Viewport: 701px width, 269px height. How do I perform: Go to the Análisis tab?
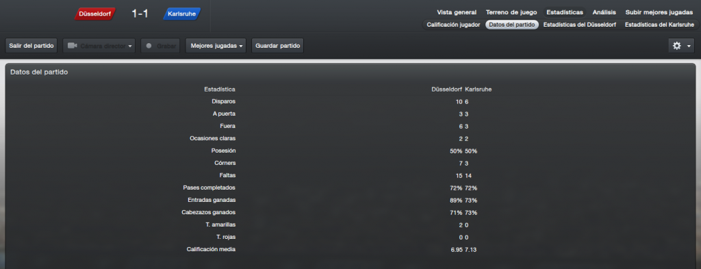click(x=604, y=12)
